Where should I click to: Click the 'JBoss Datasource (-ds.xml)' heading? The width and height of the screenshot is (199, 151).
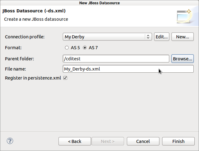coord(34,11)
